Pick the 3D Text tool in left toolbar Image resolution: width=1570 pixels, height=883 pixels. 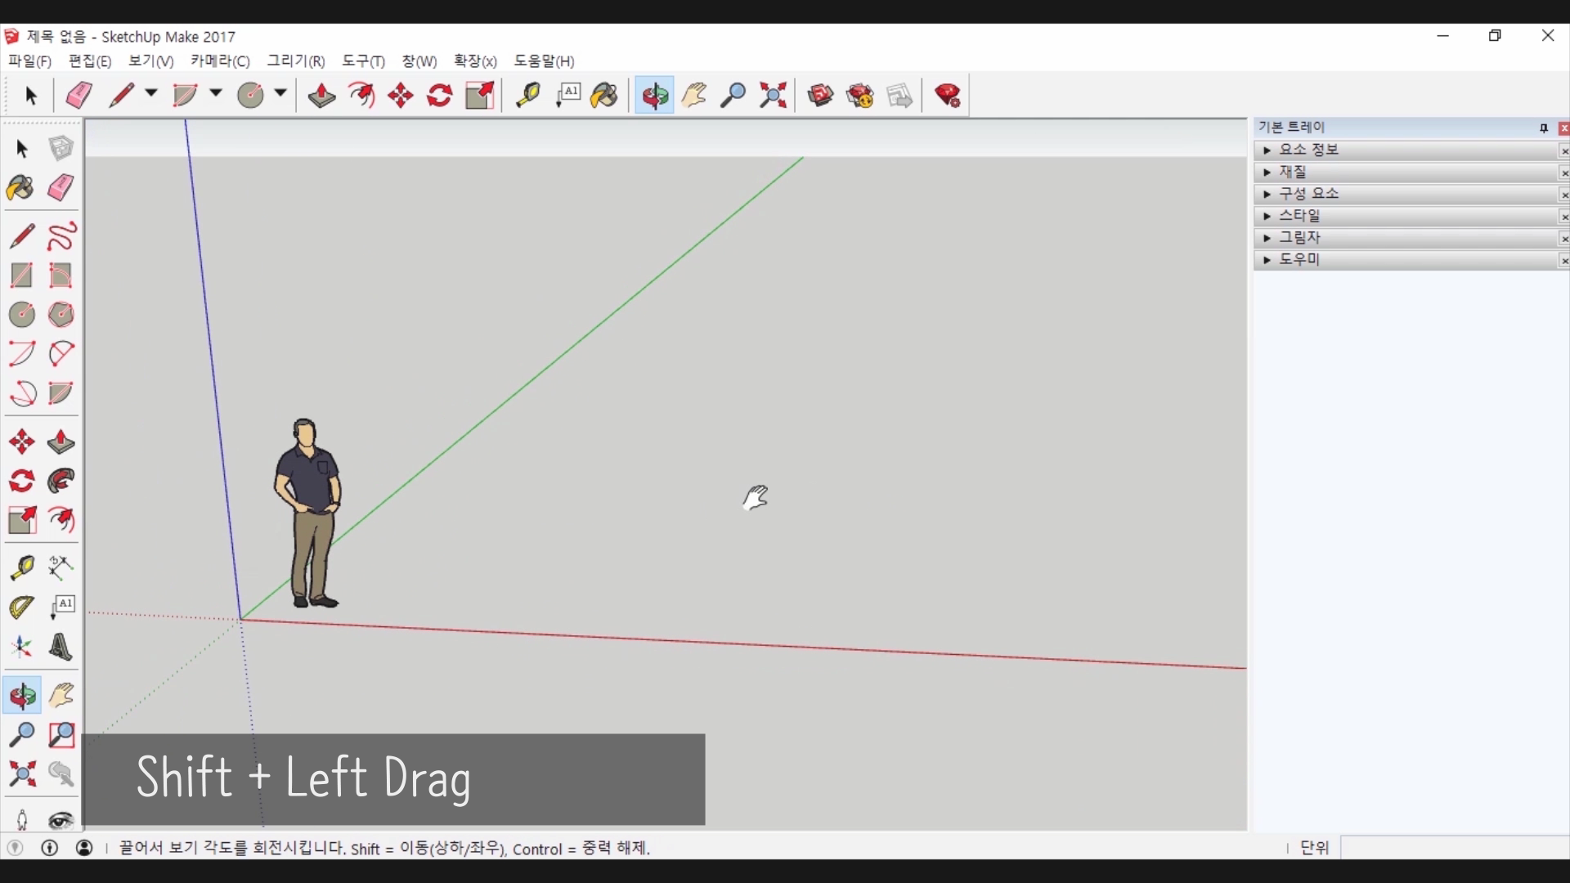61,647
